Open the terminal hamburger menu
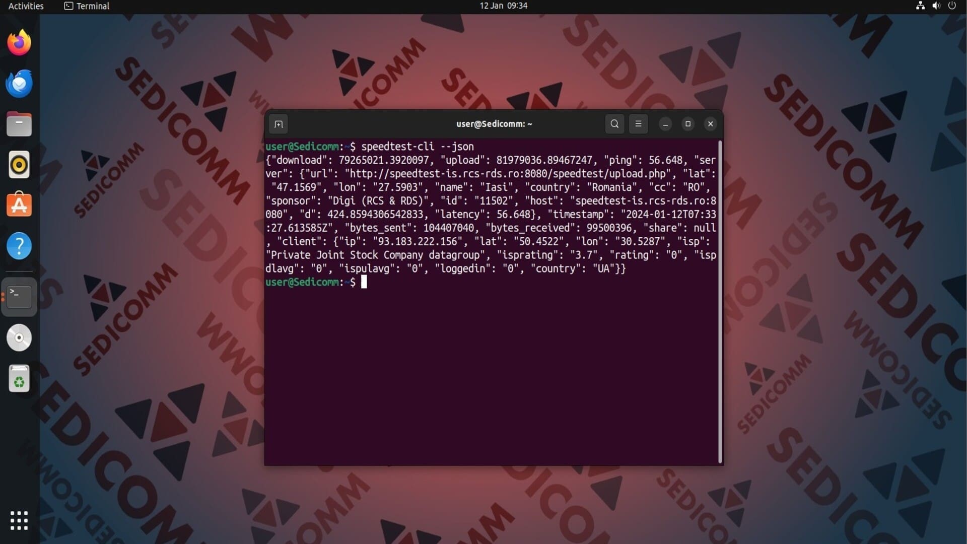Image resolution: width=967 pixels, height=544 pixels. tap(638, 124)
